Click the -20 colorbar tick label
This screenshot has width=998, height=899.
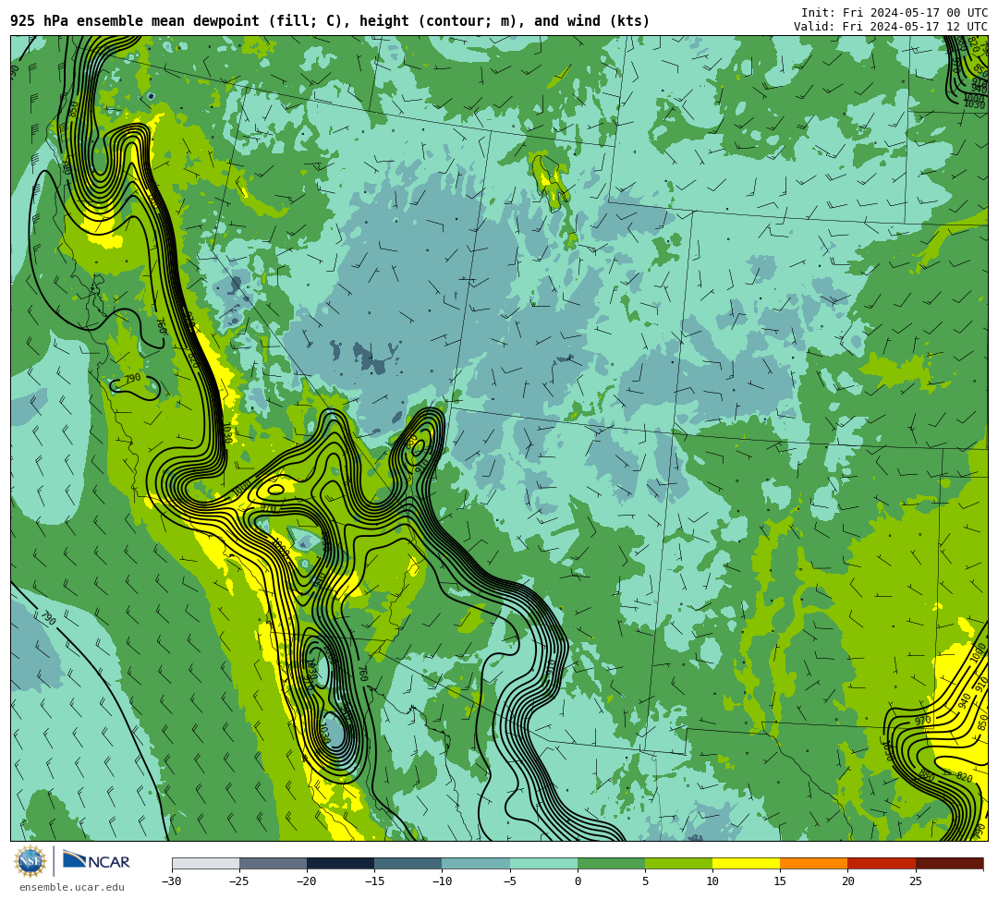click(307, 881)
